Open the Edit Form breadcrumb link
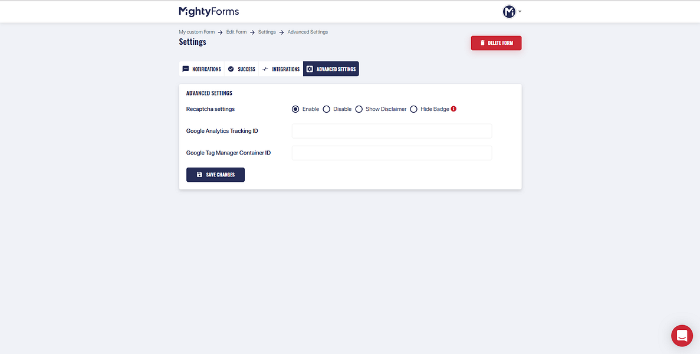Viewport: 700px width, 354px height. click(236, 32)
